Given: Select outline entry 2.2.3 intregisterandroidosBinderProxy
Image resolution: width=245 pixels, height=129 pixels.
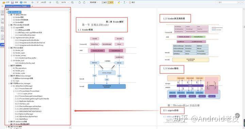Looking at the screenshot, I should click(x=29, y=45).
